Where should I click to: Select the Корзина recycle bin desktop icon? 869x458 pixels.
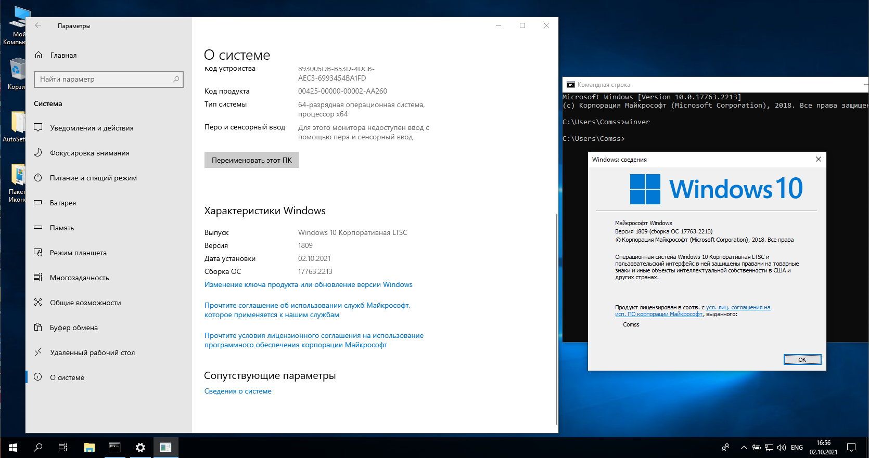(x=16, y=74)
